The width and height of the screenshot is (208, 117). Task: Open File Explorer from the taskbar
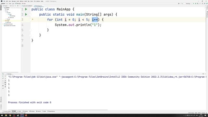(6, 115)
